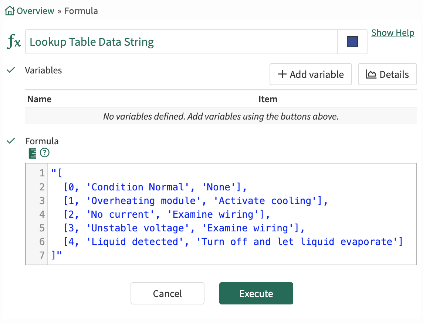Screen dimensions: 423x324
Task: Place cursor on the 'Overheating module' code line
Action: coord(196,201)
